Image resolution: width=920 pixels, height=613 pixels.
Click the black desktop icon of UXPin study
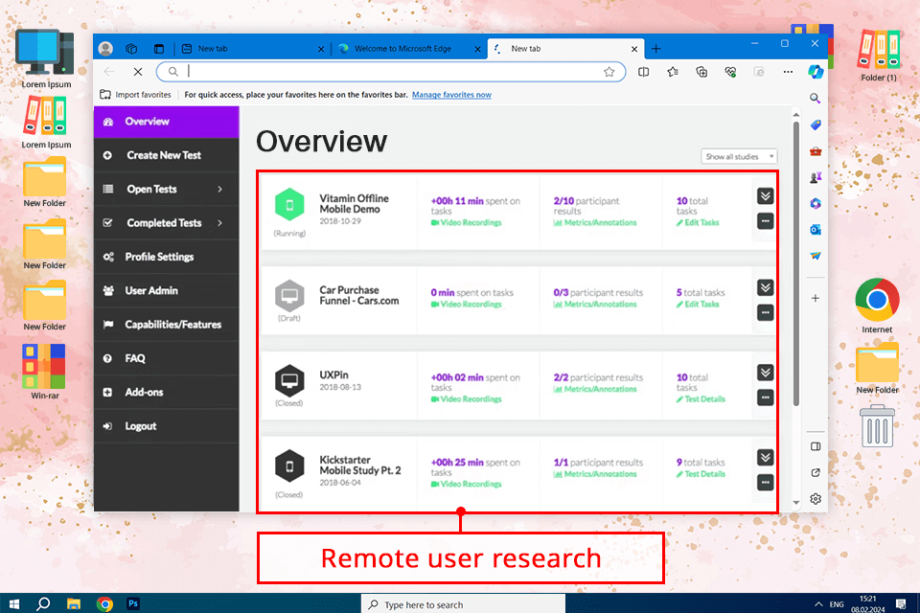(x=289, y=380)
